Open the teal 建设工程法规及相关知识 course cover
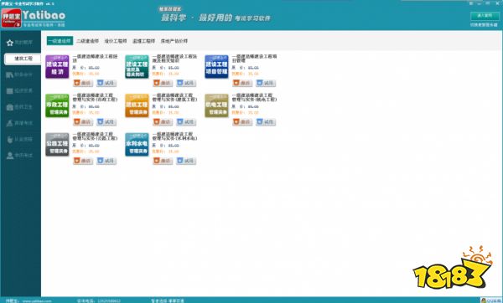Image resolution: width=503 pixels, height=303 pixels. (x=137, y=67)
